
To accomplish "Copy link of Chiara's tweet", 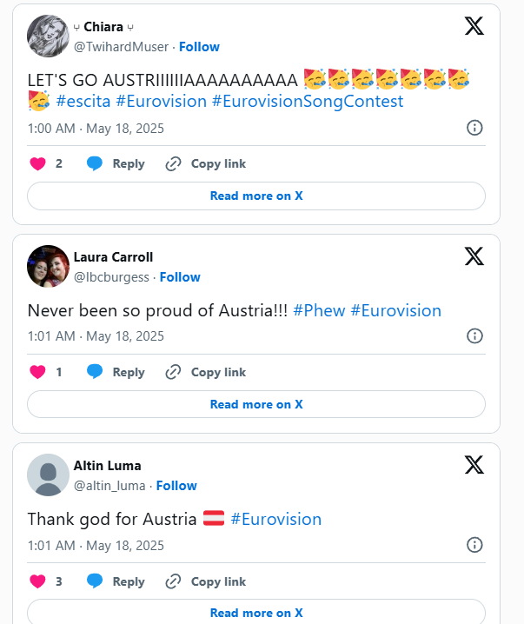I will (206, 163).
